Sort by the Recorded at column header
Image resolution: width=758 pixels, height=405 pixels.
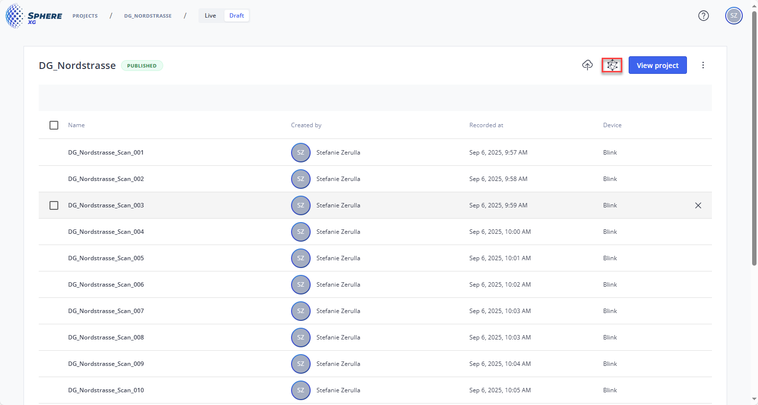(x=486, y=125)
